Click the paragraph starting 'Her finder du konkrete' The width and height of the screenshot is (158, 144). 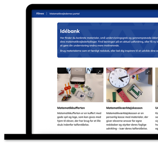[109, 42]
